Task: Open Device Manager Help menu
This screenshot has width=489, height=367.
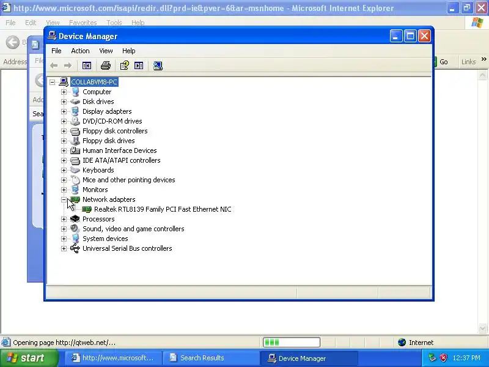Action: click(128, 51)
